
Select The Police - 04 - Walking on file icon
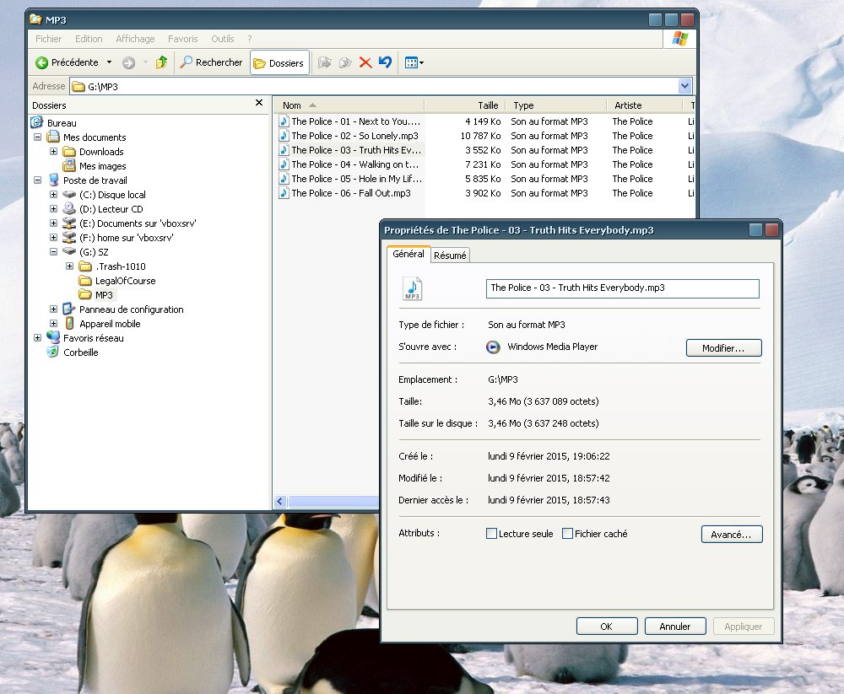coord(284,164)
